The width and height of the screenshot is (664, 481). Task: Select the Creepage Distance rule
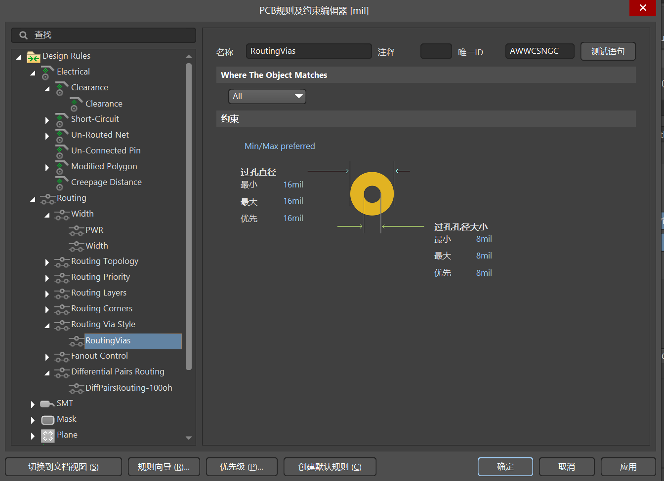coord(106,182)
